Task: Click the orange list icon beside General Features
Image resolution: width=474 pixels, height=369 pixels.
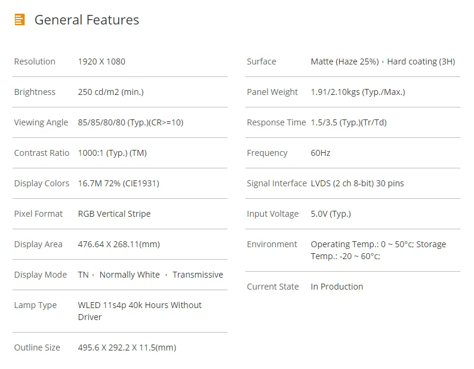Action: (x=20, y=20)
